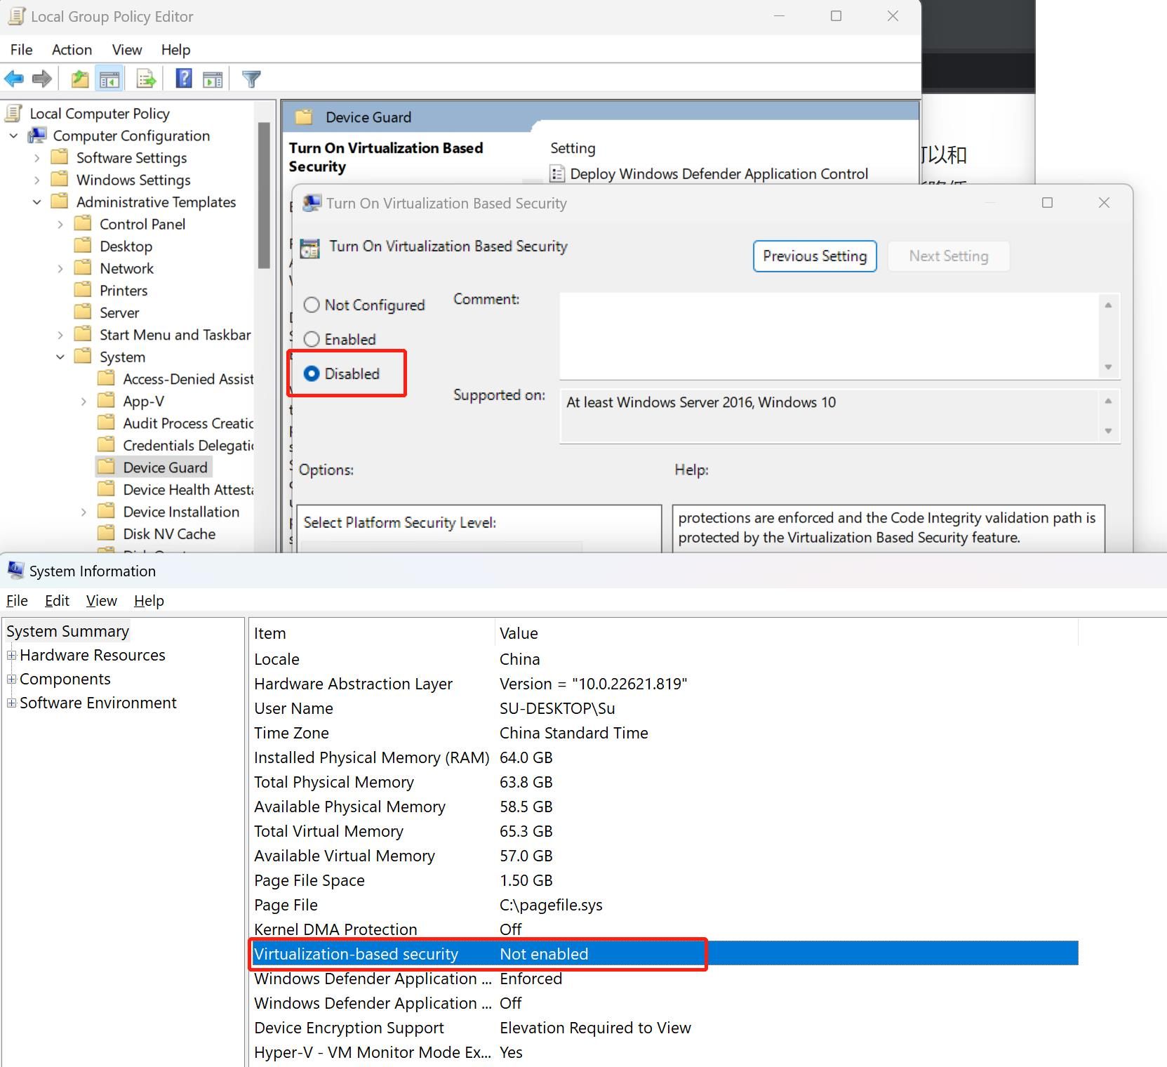This screenshot has height=1067, width=1167.
Task: Click the Desktop folder icon in tree
Action: 84,246
